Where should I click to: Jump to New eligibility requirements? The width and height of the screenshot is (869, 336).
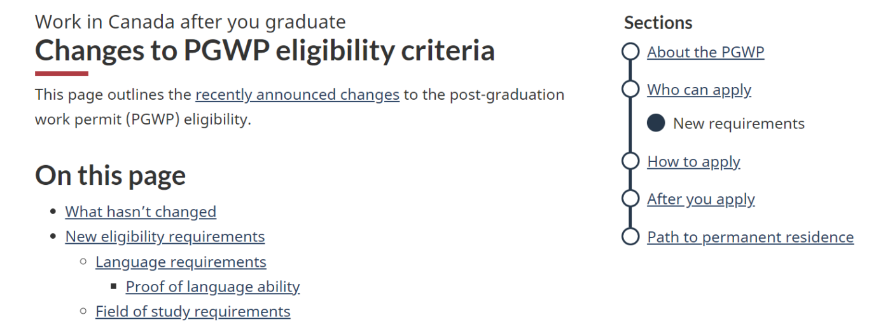165,236
